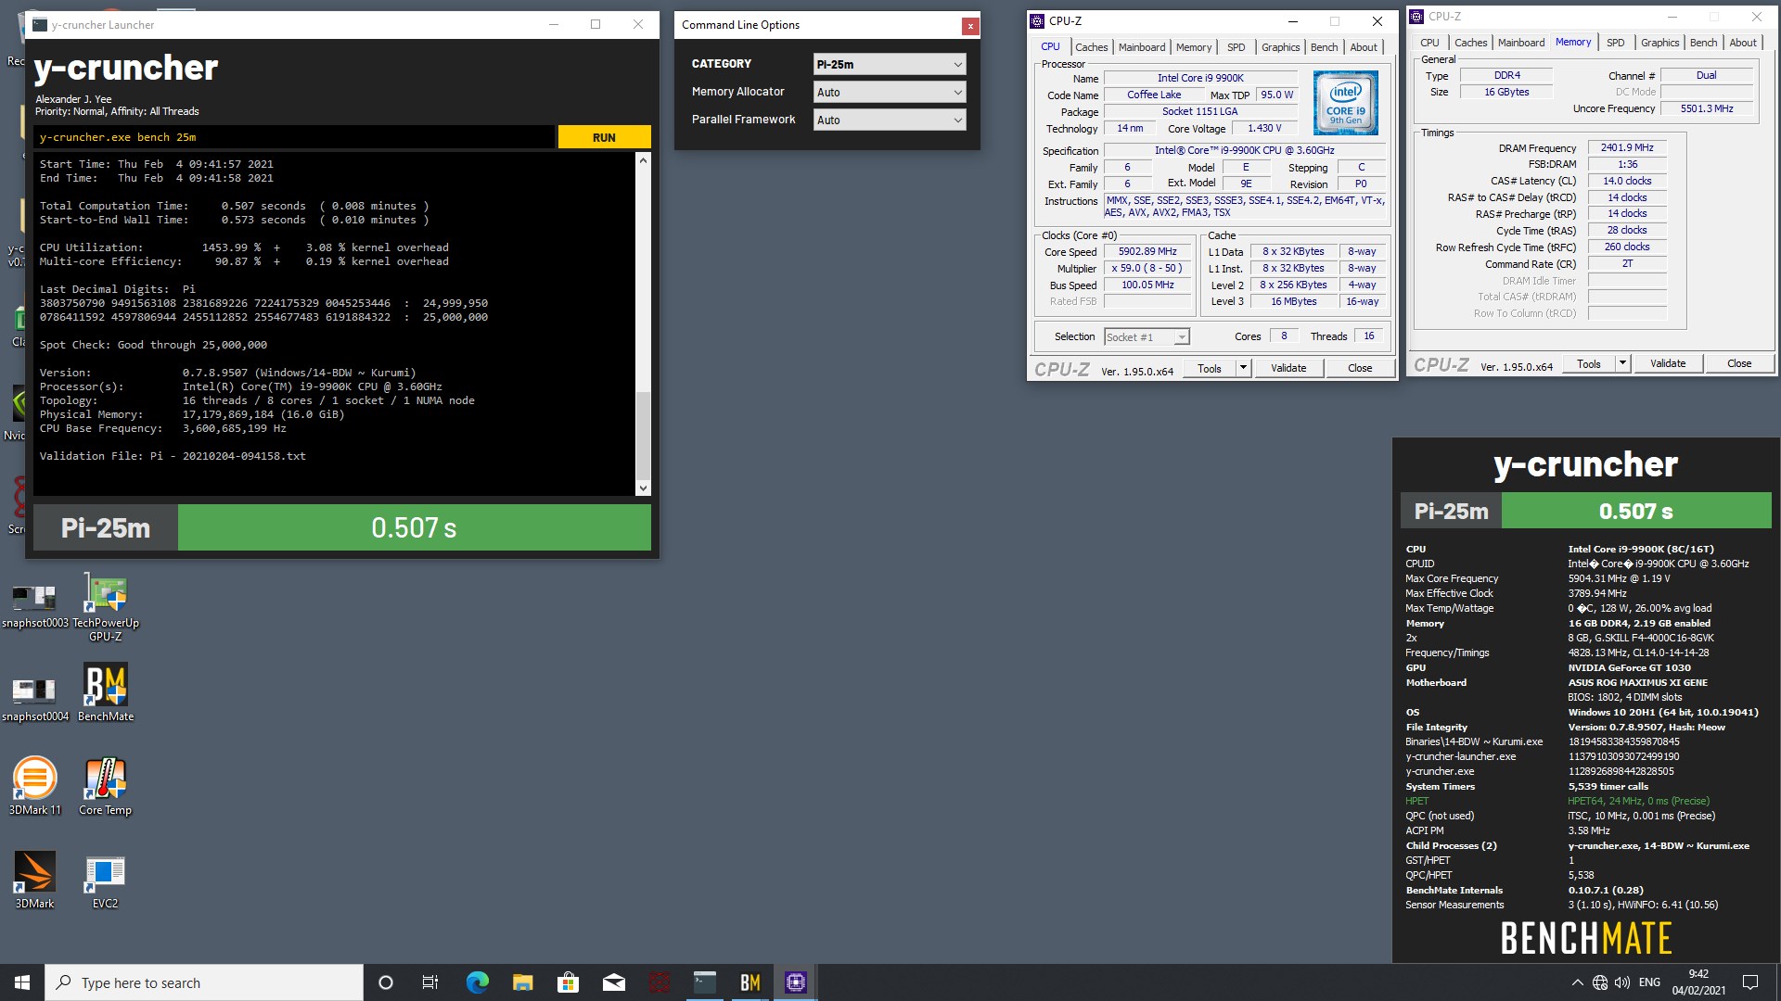This screenshot has width=1781, height=1001.
Task: Open TechPowerUp GPU-Z desktop icon
Action: [x=106, y=607]
